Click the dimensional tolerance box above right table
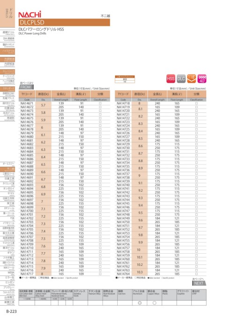Image resolution: width=225 pixels, height=318 pixels. (x=125, y=79)
